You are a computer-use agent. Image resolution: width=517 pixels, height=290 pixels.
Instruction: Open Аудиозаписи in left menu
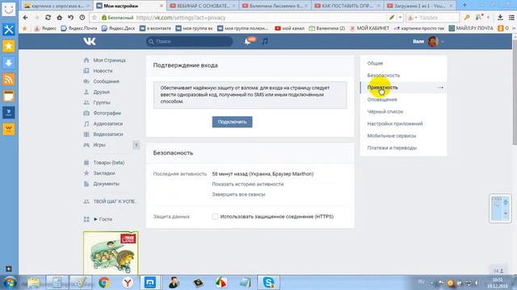(107, 123)
